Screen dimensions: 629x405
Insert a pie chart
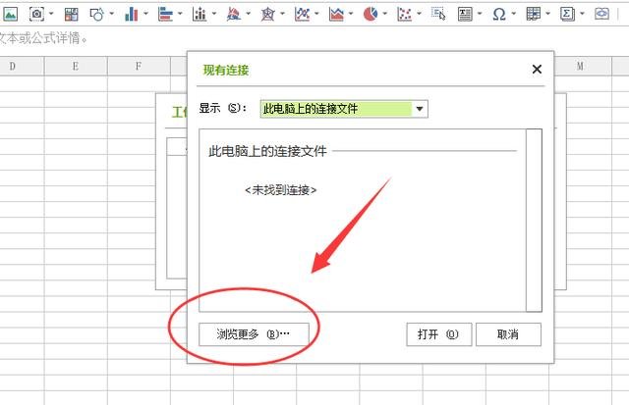(x=371, y=15)
